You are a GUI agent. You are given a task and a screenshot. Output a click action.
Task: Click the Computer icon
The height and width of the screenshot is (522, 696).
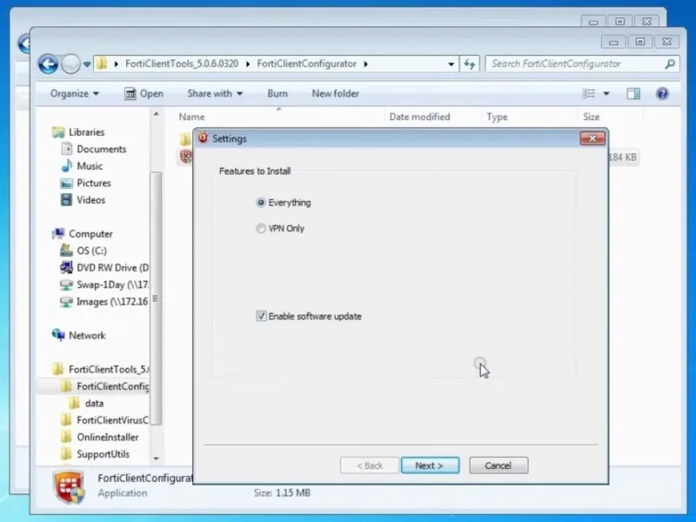pos(58,233)
